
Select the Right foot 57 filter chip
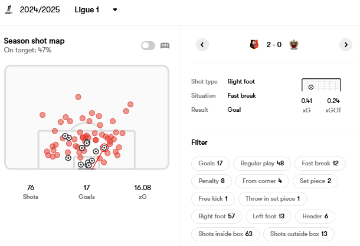[x=217, y=216]
